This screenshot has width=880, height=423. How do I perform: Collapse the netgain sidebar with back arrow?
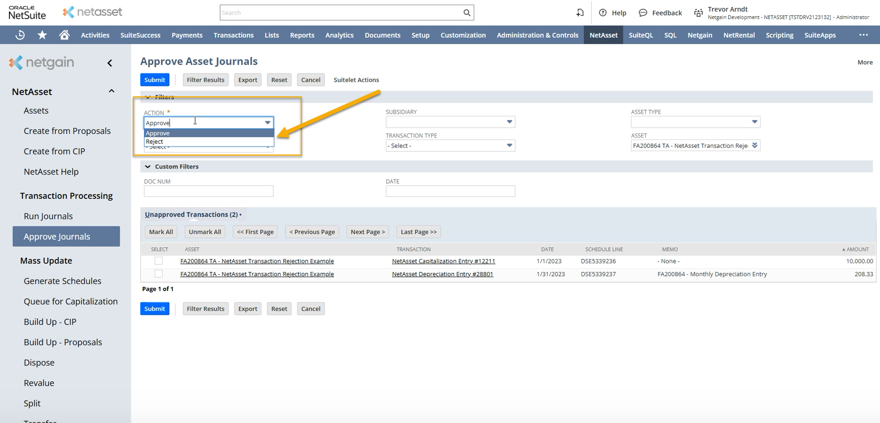110,63
